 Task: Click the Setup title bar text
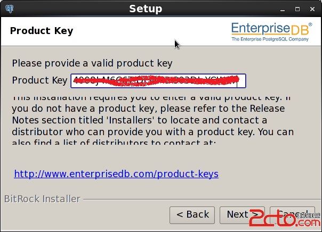(146, 9)
